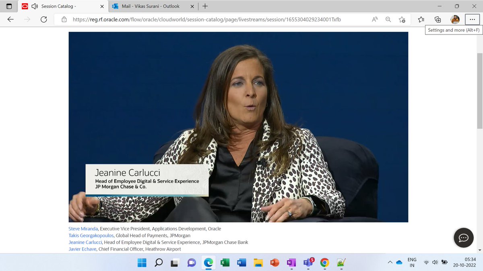Click the livestream video of Jeanine Carlucci

[238, 127]
